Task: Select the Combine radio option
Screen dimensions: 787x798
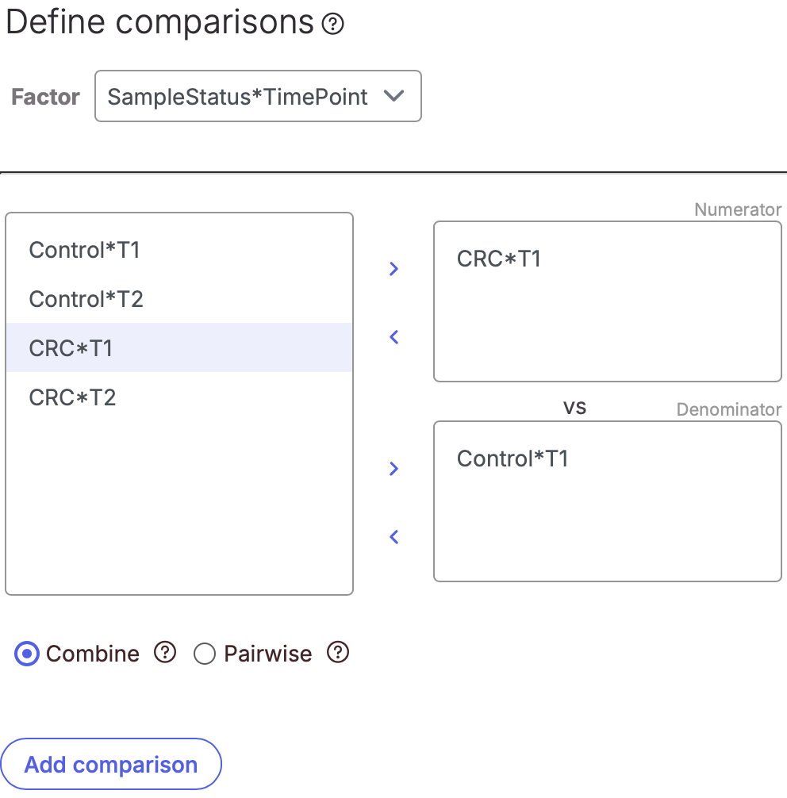Action: click(x=27, y=654)
